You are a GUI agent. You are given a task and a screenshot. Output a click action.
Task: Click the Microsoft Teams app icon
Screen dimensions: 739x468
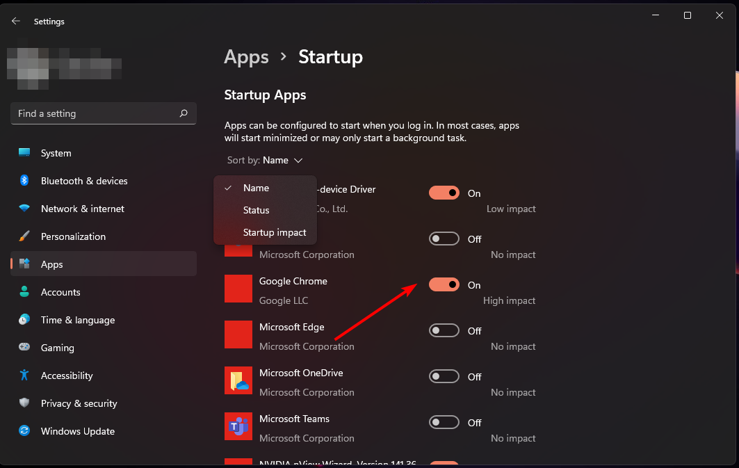point(238,426)
